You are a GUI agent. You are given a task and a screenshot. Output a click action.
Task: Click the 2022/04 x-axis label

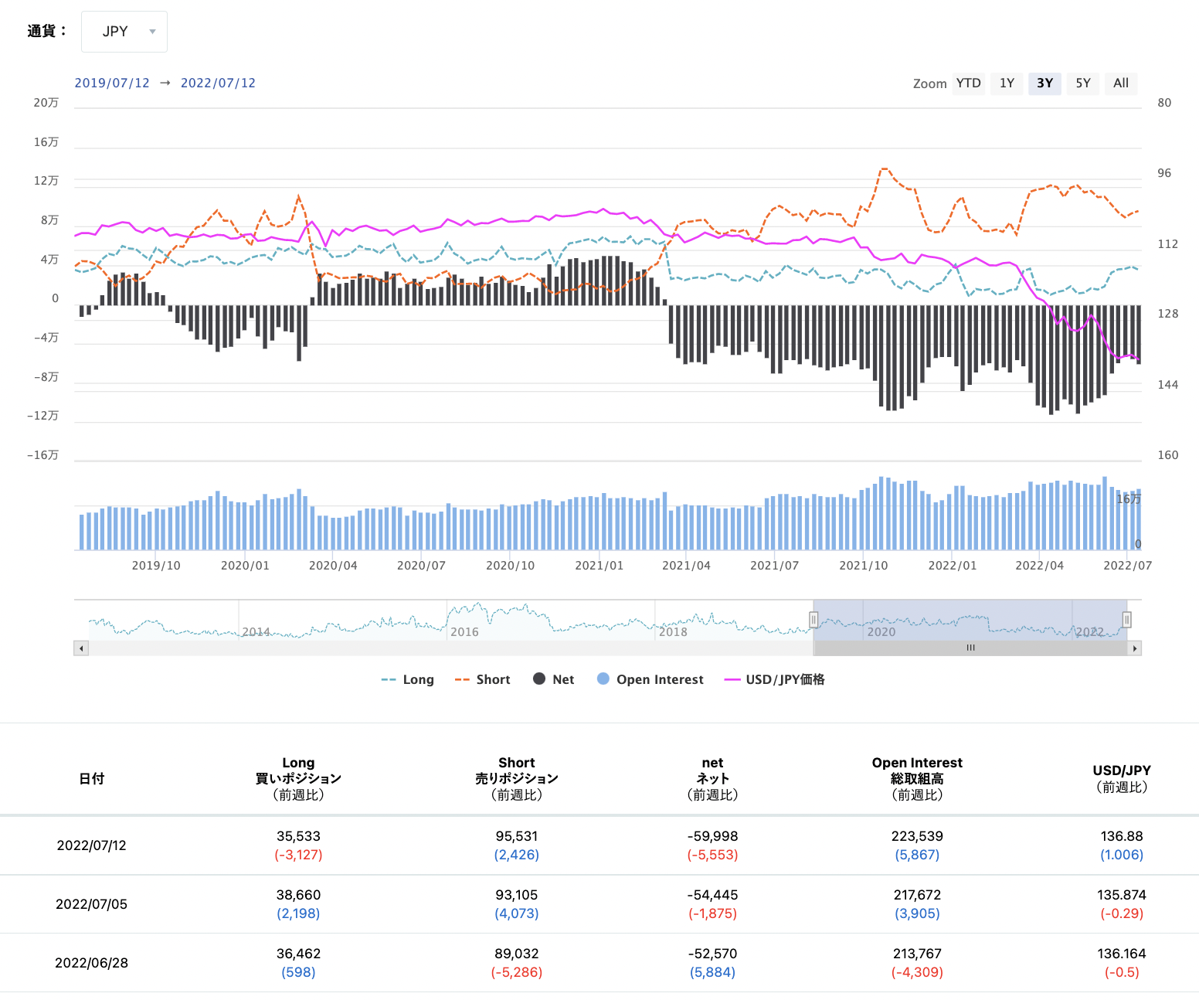(1039, 566)
